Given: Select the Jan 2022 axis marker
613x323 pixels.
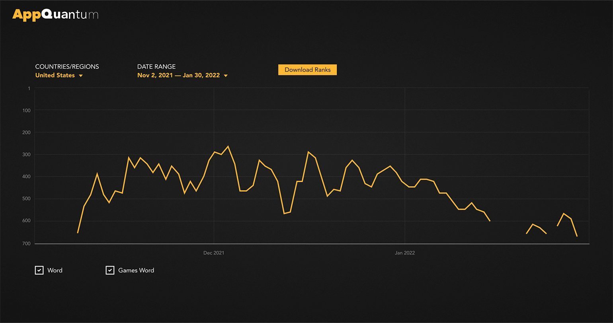Looking at the screenshot, I should [x=405, y=253].
